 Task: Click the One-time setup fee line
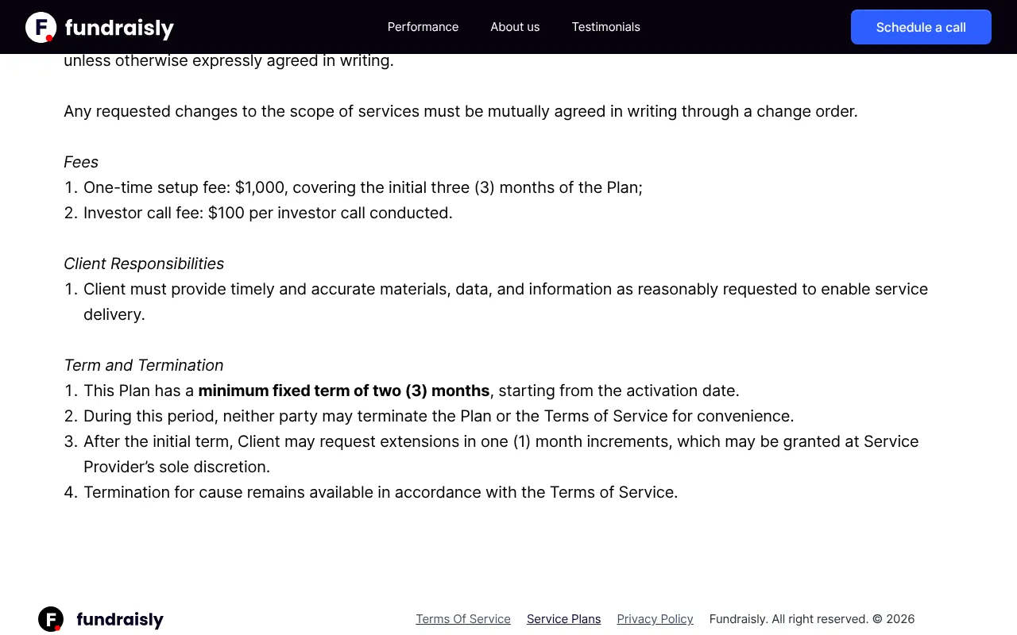click(363, 187)
